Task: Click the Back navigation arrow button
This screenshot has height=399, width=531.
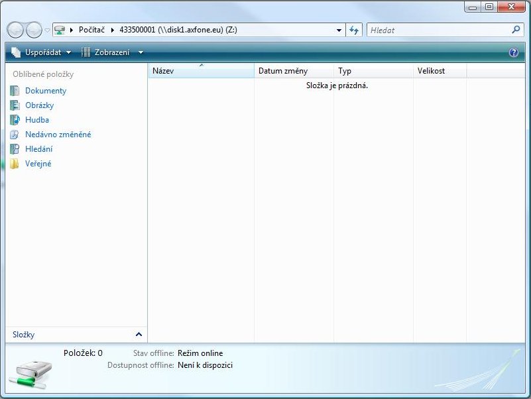Action: [15, 30]
